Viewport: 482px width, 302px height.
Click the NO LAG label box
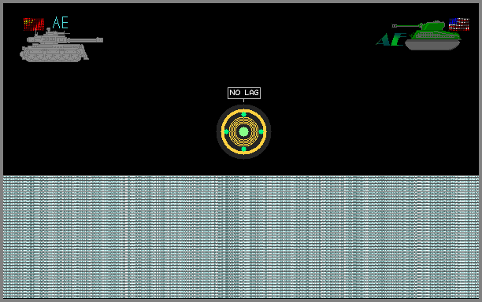[x=244, y=93]
